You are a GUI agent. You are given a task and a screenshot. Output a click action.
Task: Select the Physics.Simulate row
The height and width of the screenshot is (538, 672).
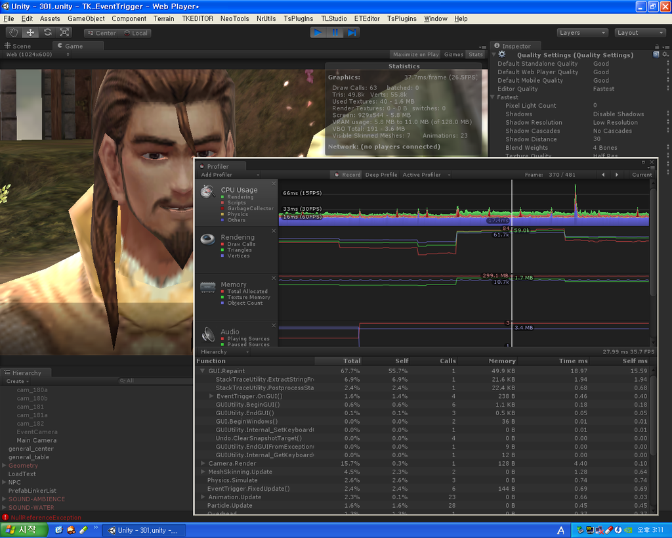(423, 480)
